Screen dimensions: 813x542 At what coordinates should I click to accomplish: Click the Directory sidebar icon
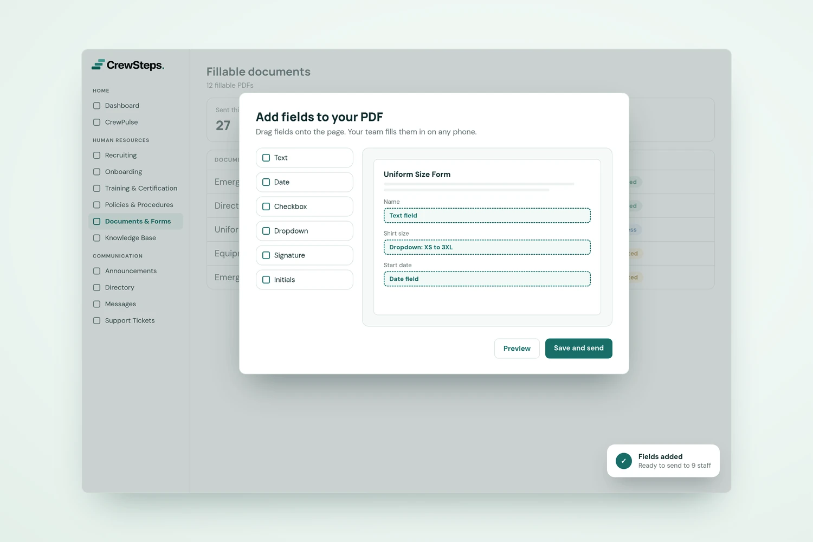(96, 287)
